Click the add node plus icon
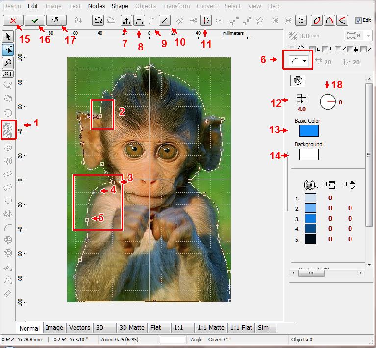Image resolution: width=376 pixels, height=348 pixels. (x=126, y=21)
